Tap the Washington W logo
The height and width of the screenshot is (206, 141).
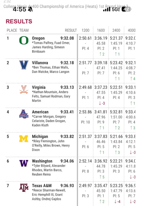(x=24, y=163)
